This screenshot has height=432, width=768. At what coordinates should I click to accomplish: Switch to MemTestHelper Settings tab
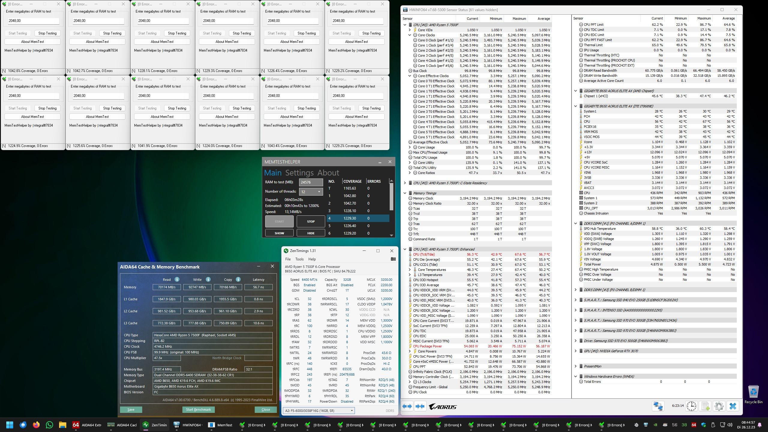[x=299, y=173]
